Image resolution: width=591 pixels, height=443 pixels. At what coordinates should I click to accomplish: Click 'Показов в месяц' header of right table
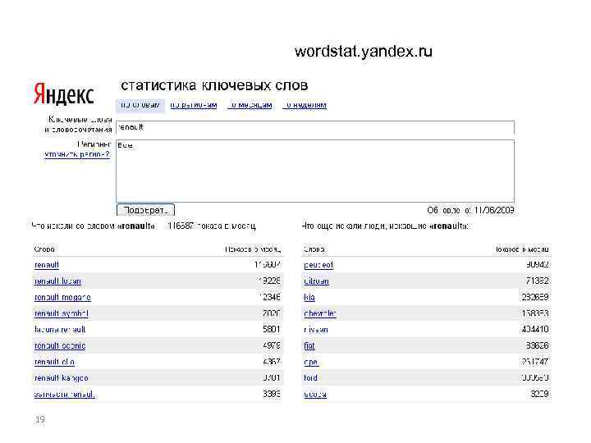(522, 249)
